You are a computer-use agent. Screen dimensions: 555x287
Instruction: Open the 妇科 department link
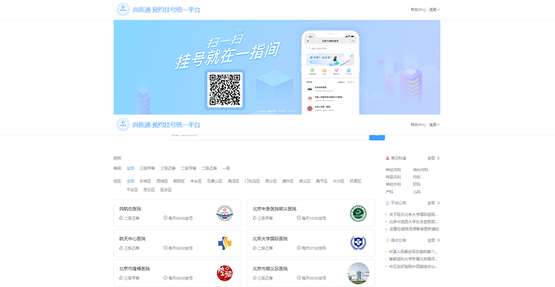pos(417,185)
